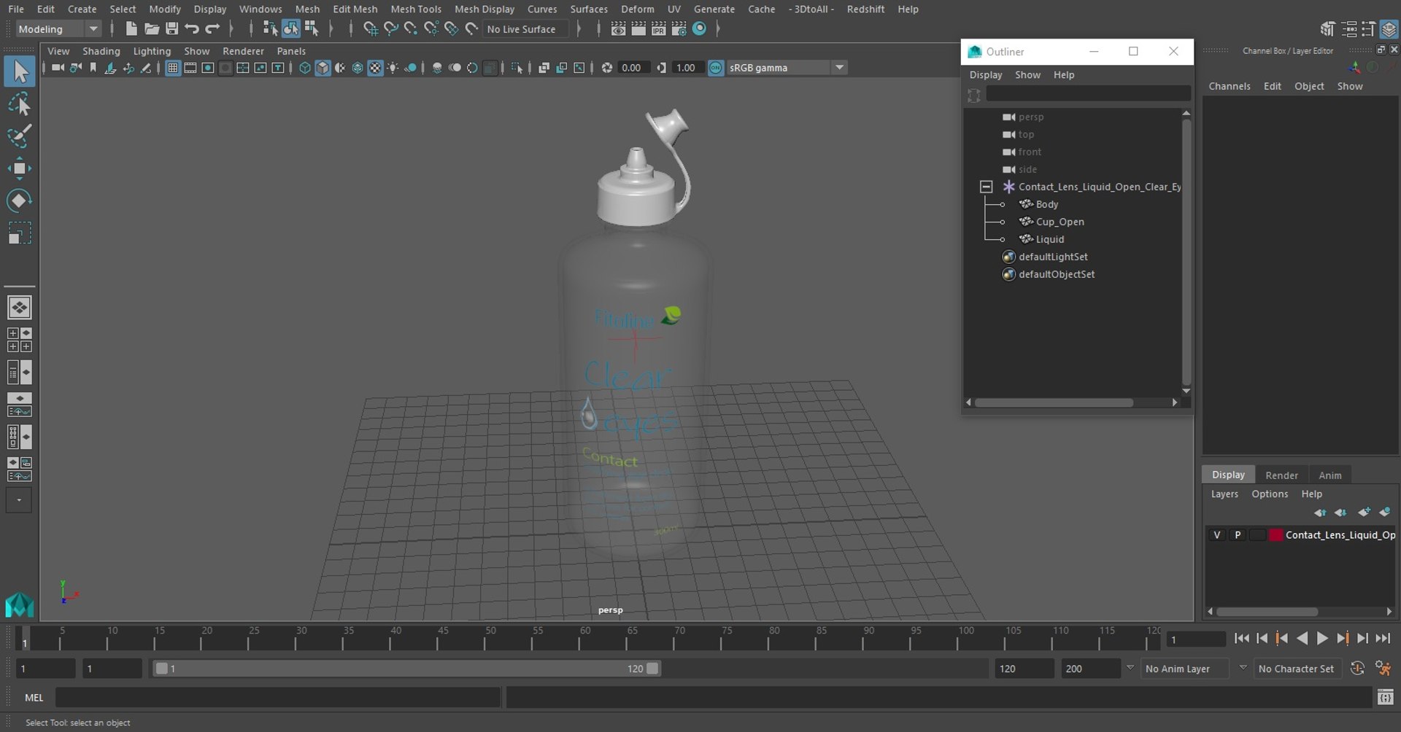1401x732 pixels.
Task: Click the Select by hierarchy icon
Action: click(270, 28)
